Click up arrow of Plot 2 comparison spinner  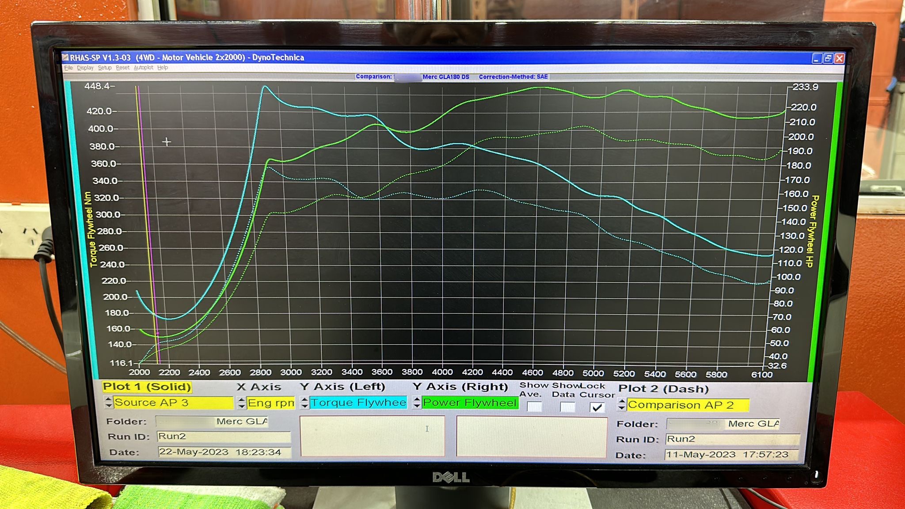pos(621,402)
